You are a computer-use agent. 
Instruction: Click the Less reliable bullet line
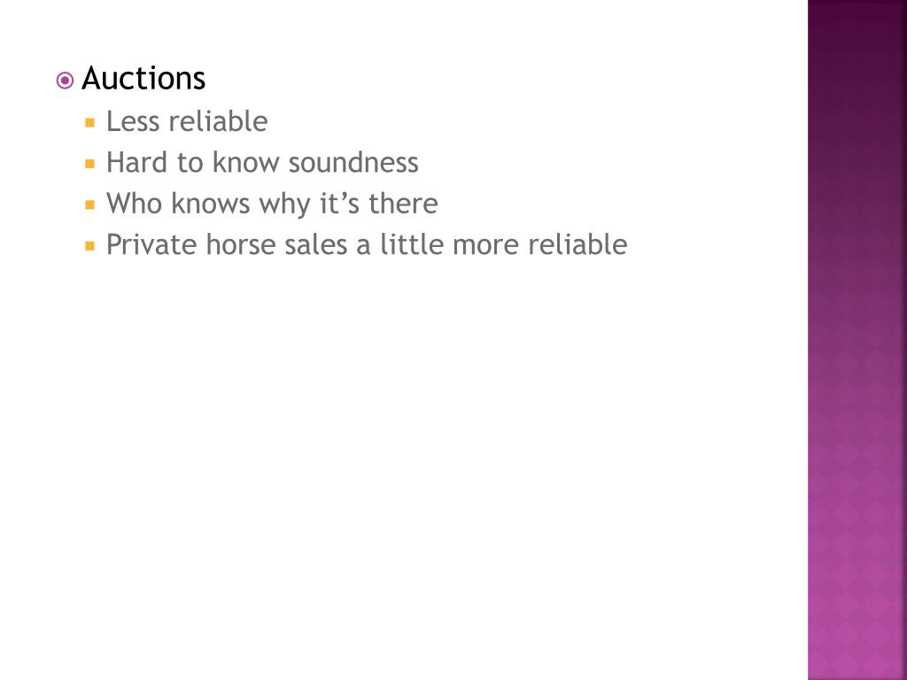tap(187, 121)
